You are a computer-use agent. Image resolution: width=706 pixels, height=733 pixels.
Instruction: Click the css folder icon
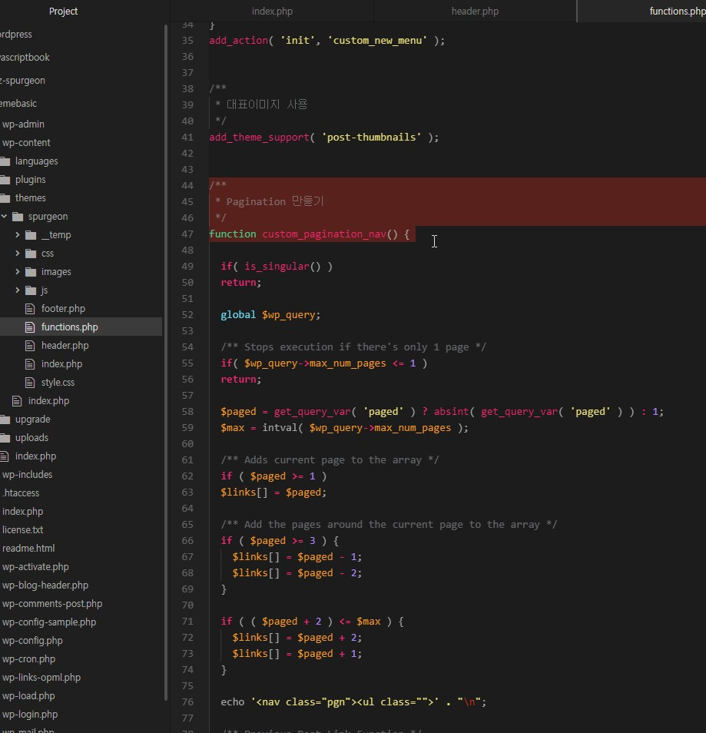coord(31,254)
